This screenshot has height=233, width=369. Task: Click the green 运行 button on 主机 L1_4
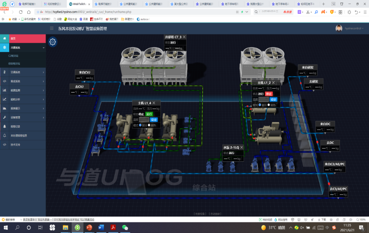click(149, 114)
